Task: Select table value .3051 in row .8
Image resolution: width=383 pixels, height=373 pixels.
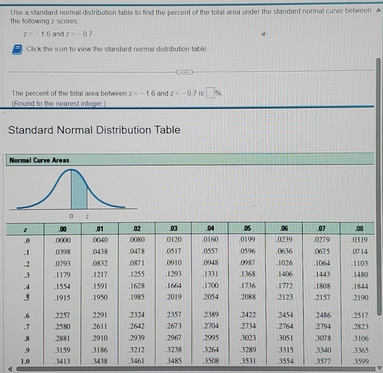Action: (x=285, y=338)
